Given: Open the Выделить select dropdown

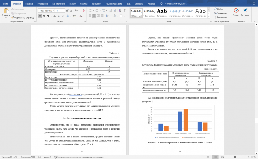Looking at the screenshot, I should point(221,17).
